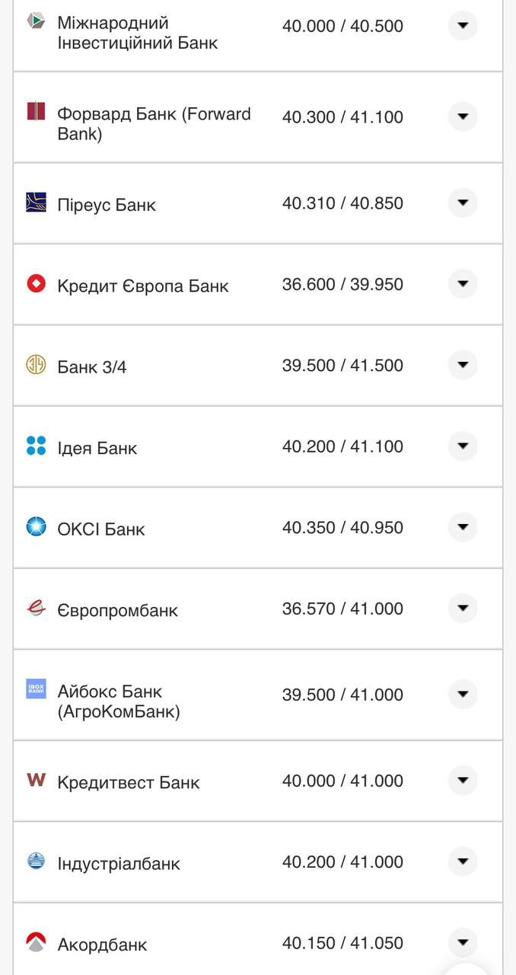Click the Акордбанк logo icon
Viewport: 516px width, 975px height.
tap(36, 942)
